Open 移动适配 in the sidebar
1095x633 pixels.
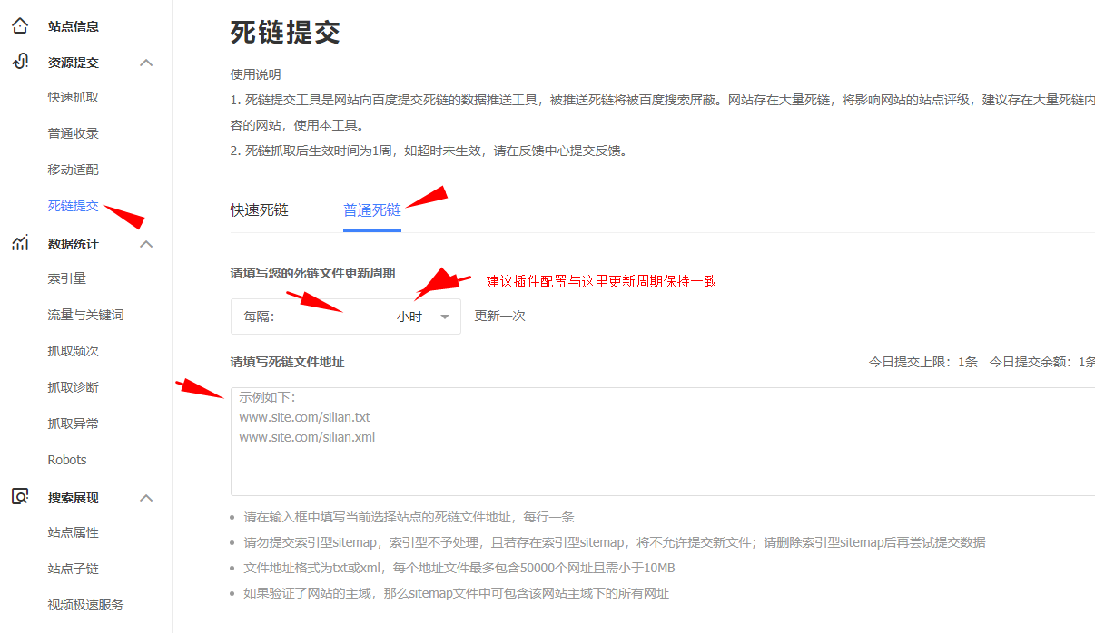click(74, 170)
